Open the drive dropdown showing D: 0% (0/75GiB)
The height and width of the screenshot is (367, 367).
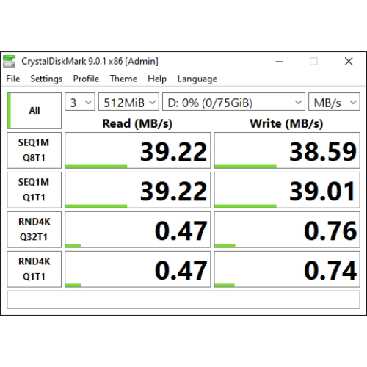(x=233, y=102)
